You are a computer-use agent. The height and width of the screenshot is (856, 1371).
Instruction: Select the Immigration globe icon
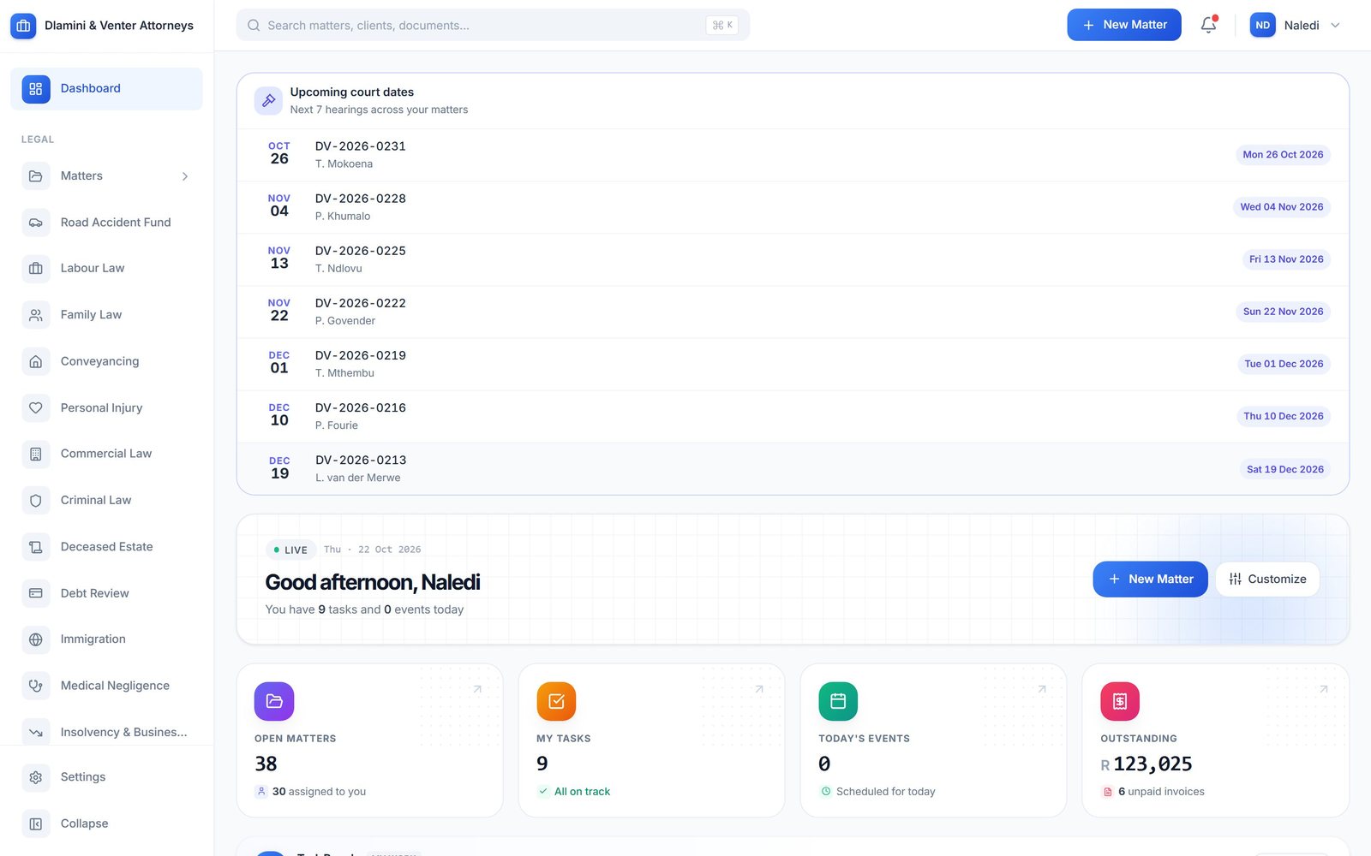pyautogui.click(x=36, y=639)
